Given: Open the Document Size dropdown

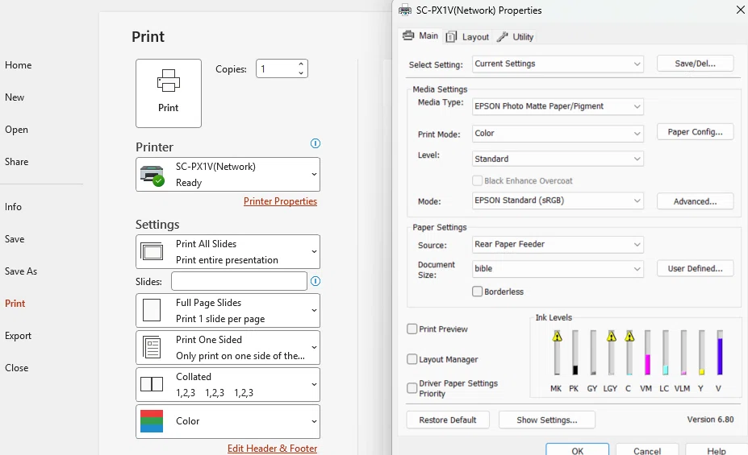Looking at the screenshot, I should [558, 268].
